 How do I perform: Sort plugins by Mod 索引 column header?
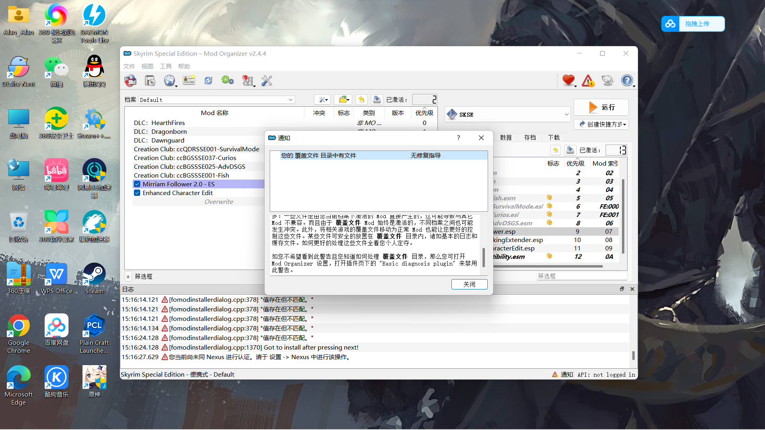[605, 164]
